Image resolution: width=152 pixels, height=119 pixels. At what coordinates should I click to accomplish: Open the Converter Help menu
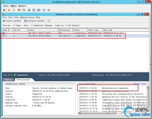[38, 17]
